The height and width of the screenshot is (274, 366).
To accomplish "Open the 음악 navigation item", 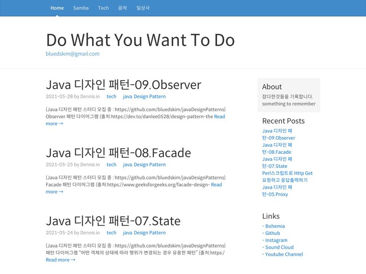I will click(x=123, y=8).
